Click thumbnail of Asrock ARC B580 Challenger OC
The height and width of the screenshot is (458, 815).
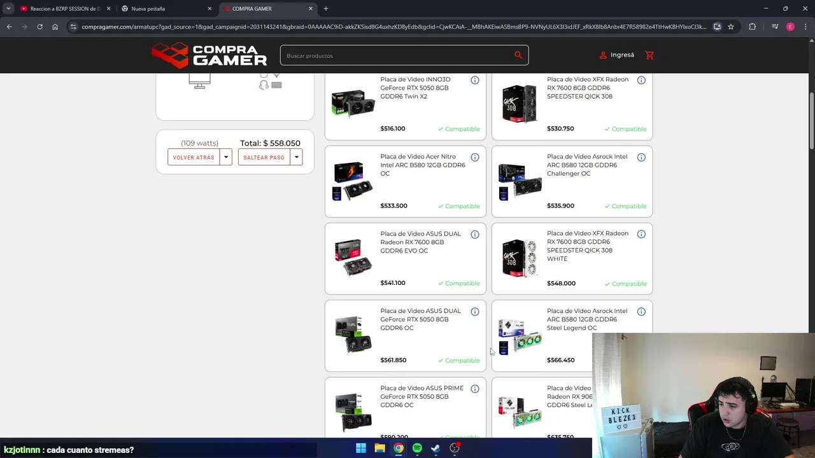coord(520,181)
